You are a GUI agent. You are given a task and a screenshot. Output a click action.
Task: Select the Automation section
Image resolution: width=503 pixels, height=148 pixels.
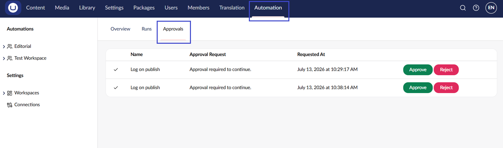(268, 8)
